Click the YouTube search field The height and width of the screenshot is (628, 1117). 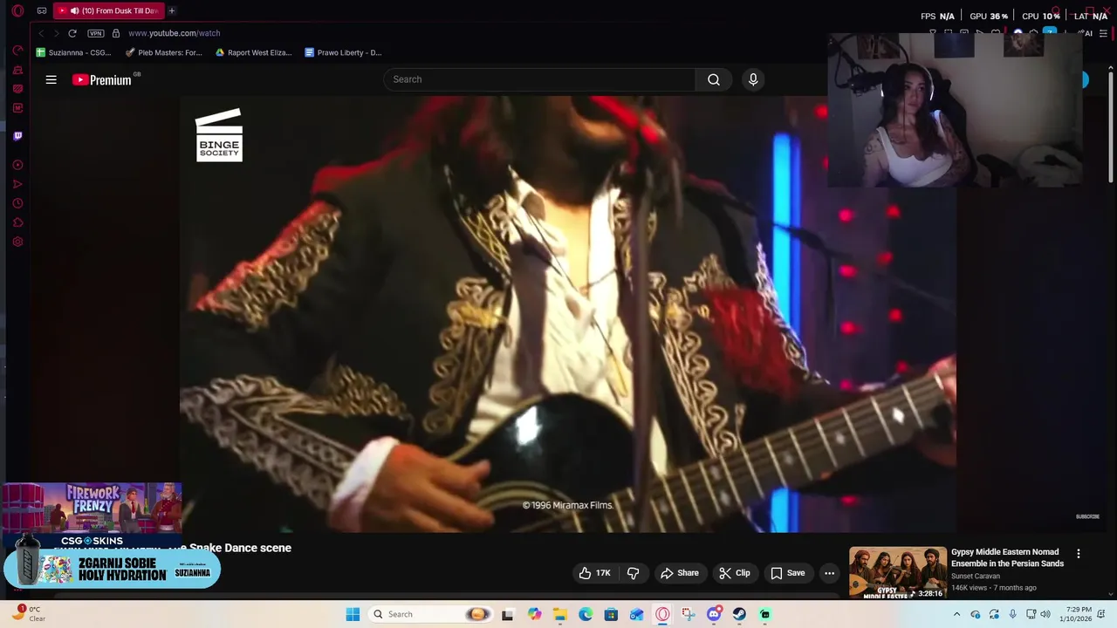point(539,79)
